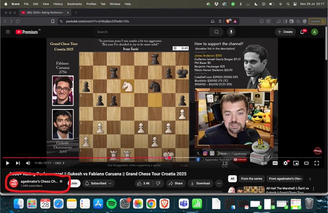The image size is (328, 213).
Task: Play the paused video
Action: tap(8, 163)
